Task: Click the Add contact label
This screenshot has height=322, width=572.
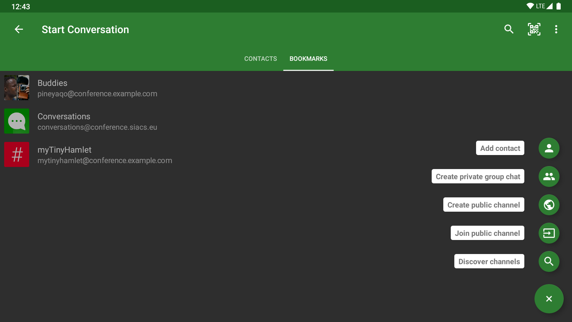Action: tap(500, 148)
